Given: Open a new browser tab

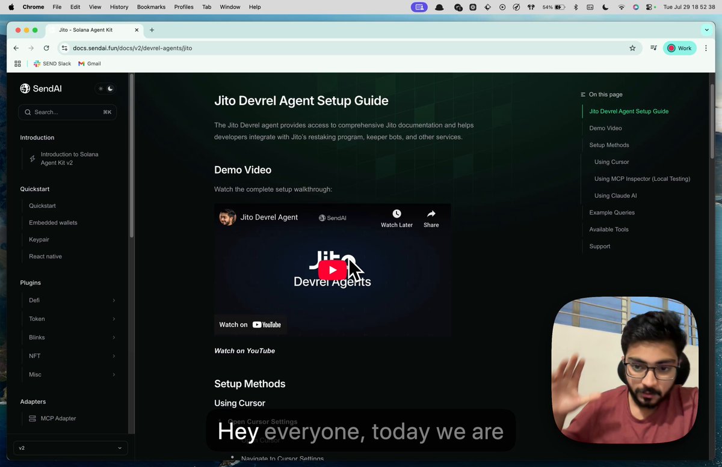Looking at the screenshot, I should (152, 30).
